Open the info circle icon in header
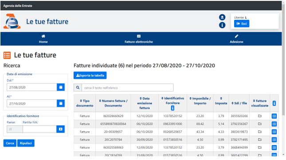Image resolution: width=286 pixels, height=160 pixels. pyautogui.click(x=222, y=25)
